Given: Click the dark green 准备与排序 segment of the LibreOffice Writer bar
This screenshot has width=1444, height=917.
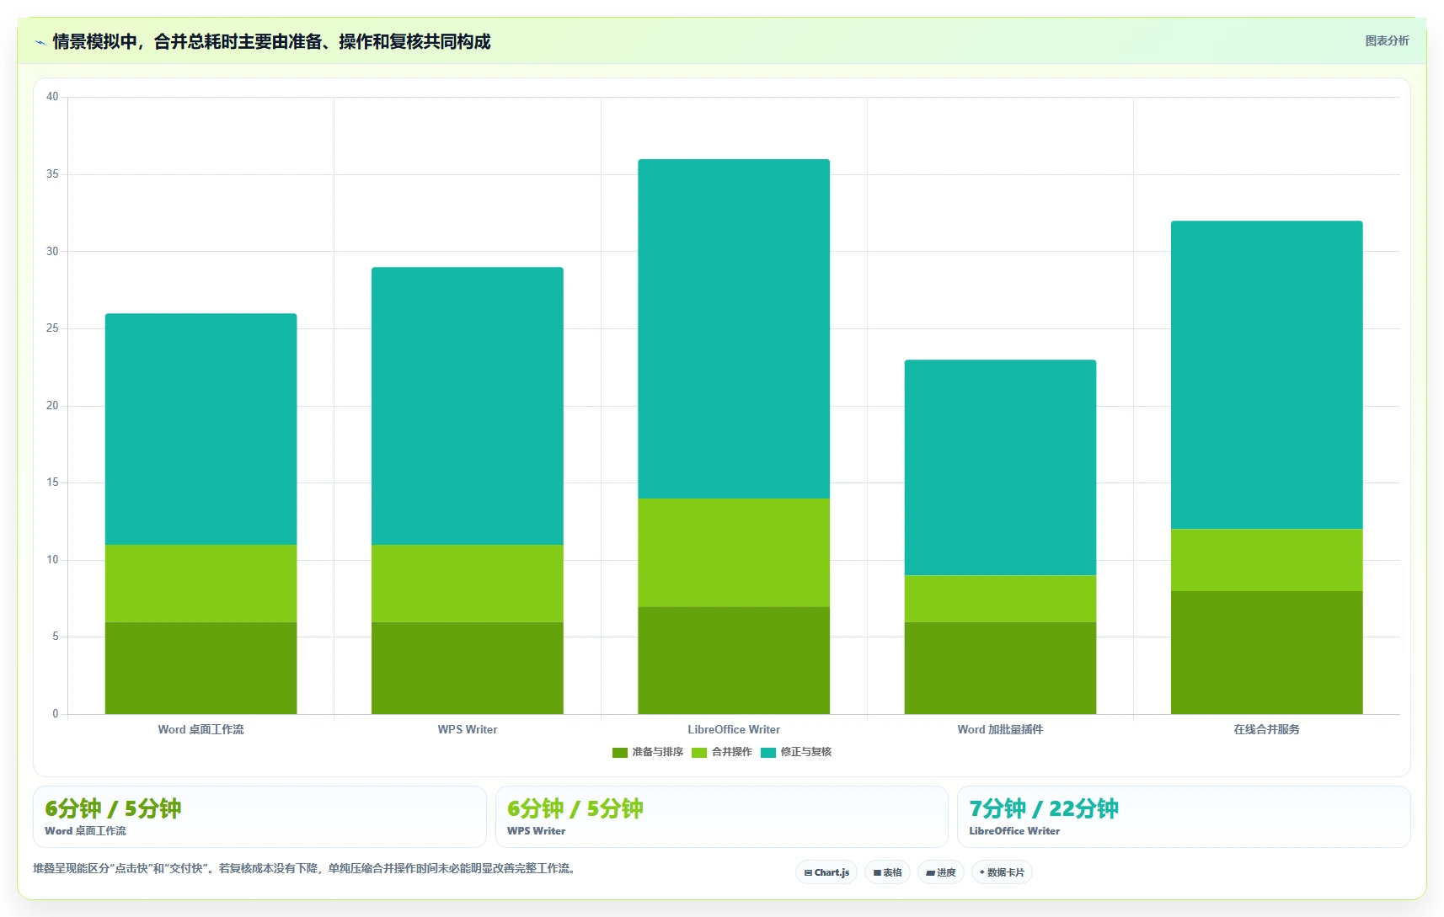Looking at the screenshot, I should 733,660.
